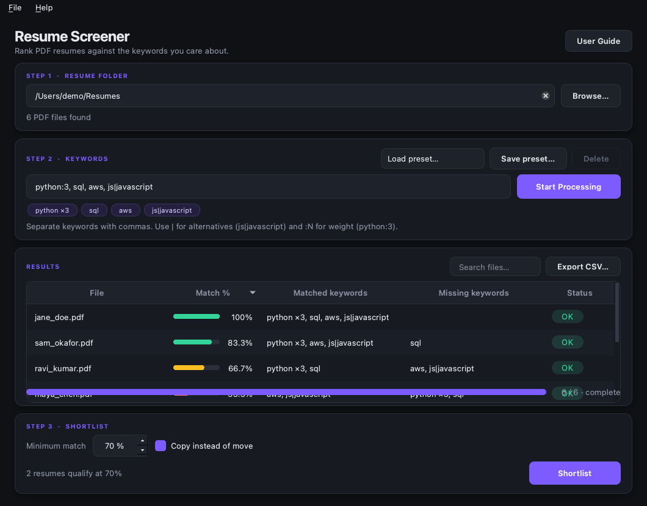The image size is (647, 506).
Task: Click the Minimum match value field
Action: 116,446
